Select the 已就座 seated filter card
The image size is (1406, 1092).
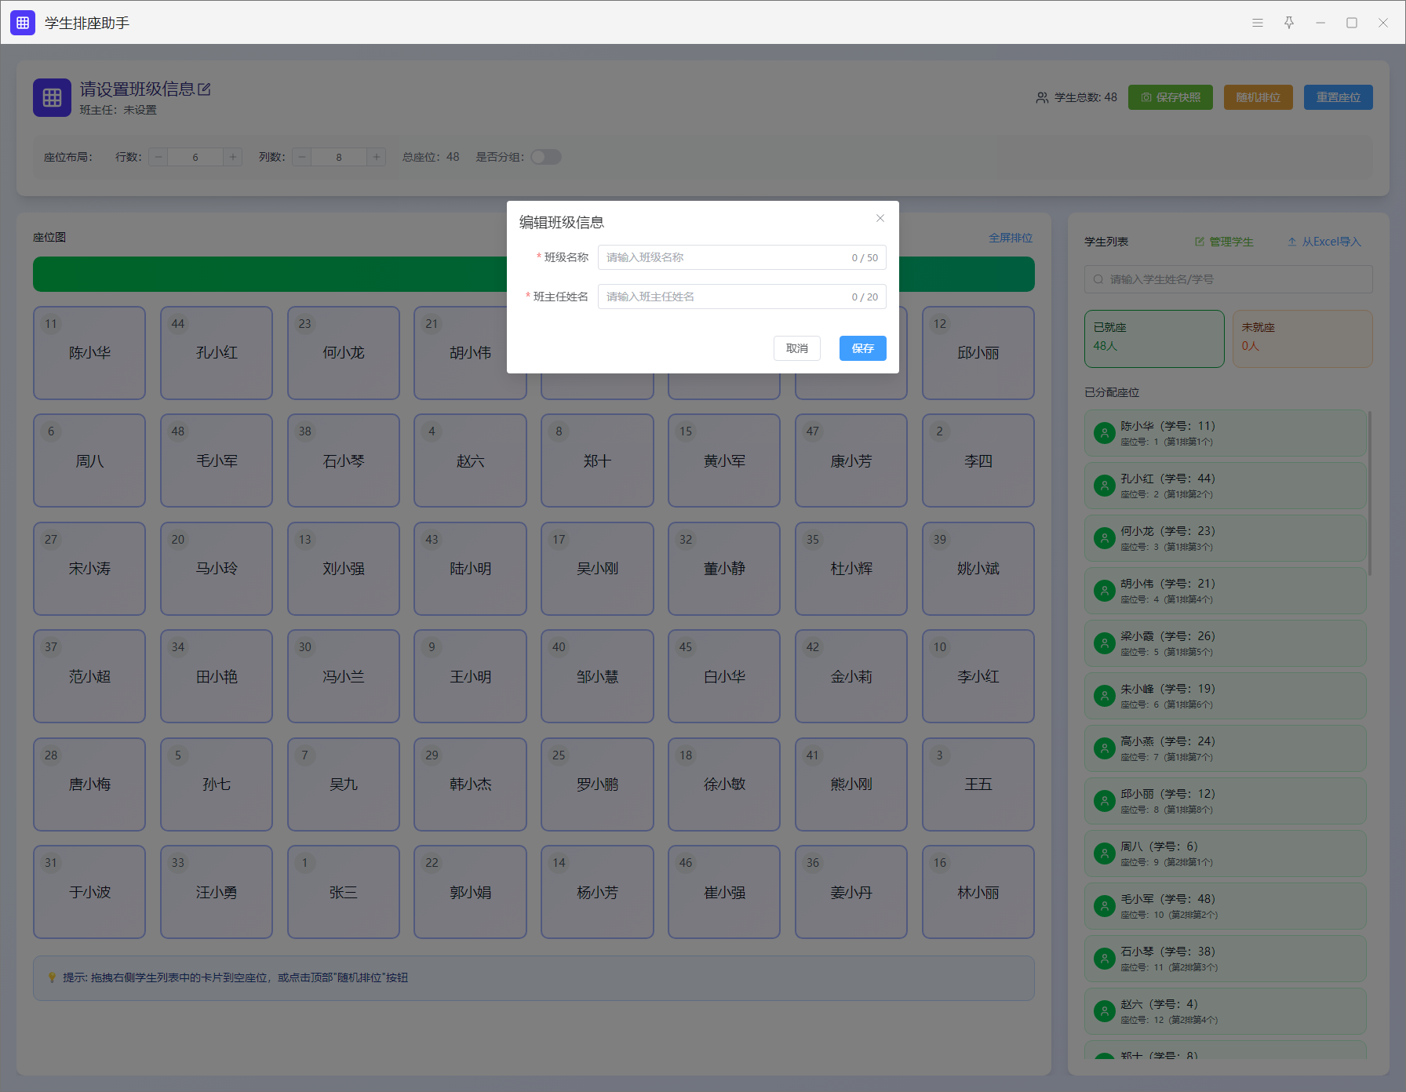1153,338
